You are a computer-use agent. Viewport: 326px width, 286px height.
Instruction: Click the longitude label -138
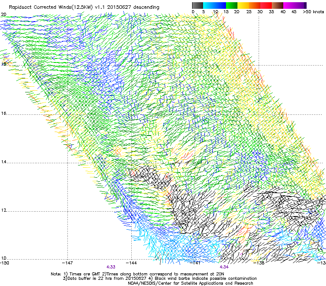point(259,263)
